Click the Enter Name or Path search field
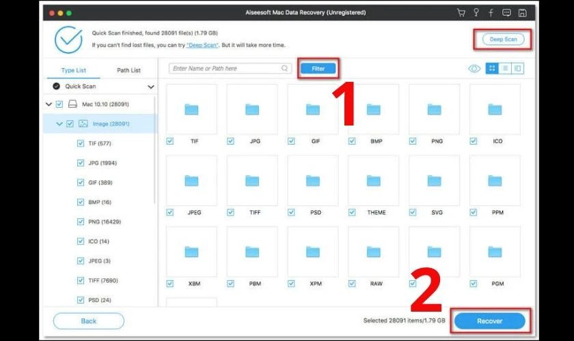 227,68
